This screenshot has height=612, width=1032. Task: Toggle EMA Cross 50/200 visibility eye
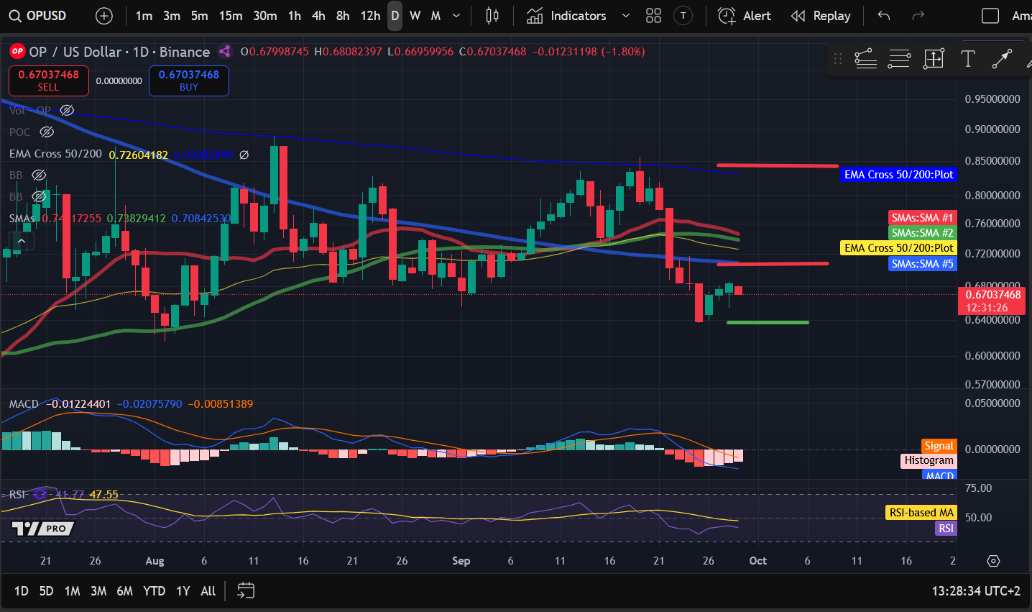244,155
